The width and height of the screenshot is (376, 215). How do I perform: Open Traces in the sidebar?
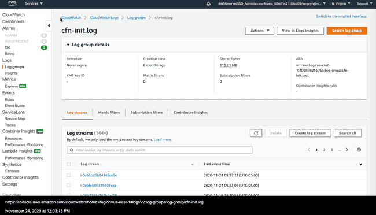pyautogui.click(x=10, y=125)
